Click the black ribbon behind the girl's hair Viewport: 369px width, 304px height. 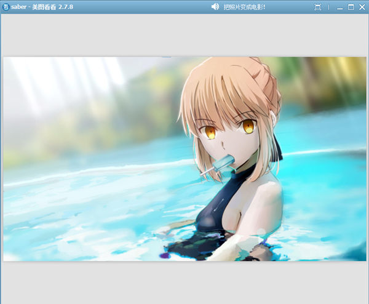point(278,145)
